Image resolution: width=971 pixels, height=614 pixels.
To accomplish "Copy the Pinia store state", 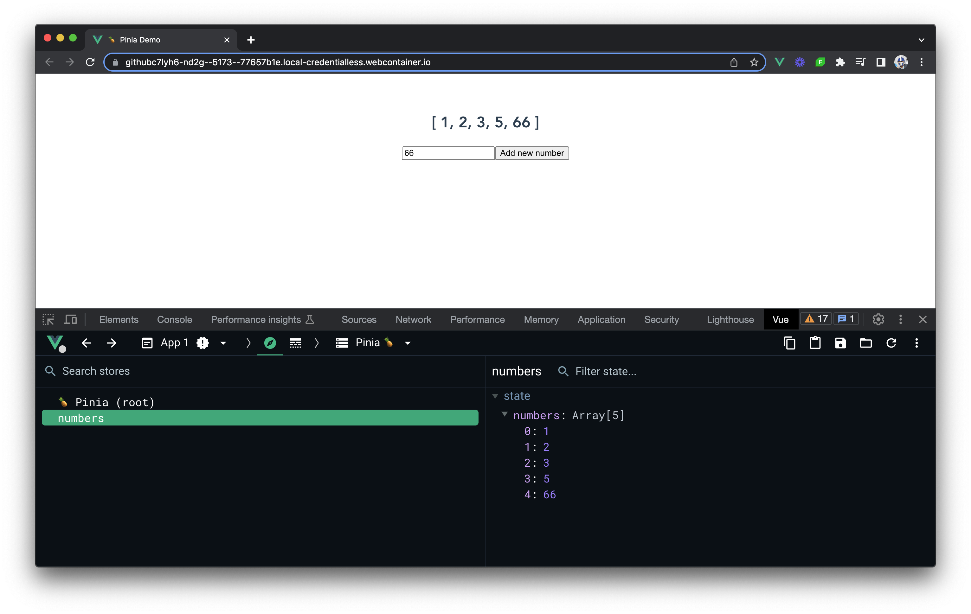I will 789,343.
